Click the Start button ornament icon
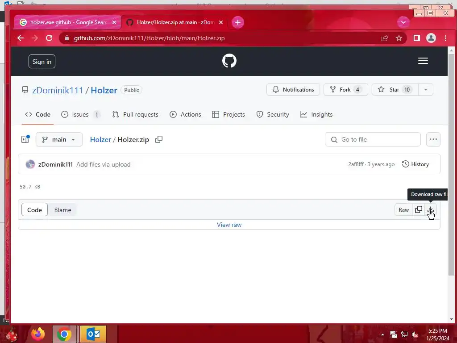The width and height of the screenshot is (457, 343). [12, 335]
